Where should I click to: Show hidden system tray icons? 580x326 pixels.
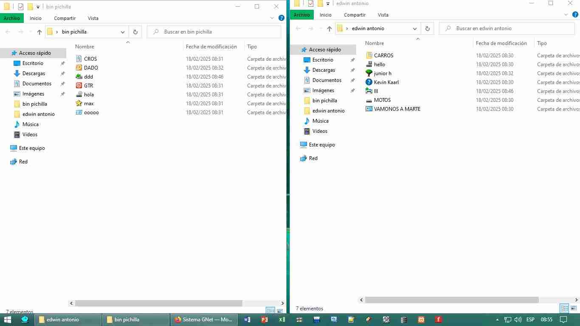[x=497, y=320]
